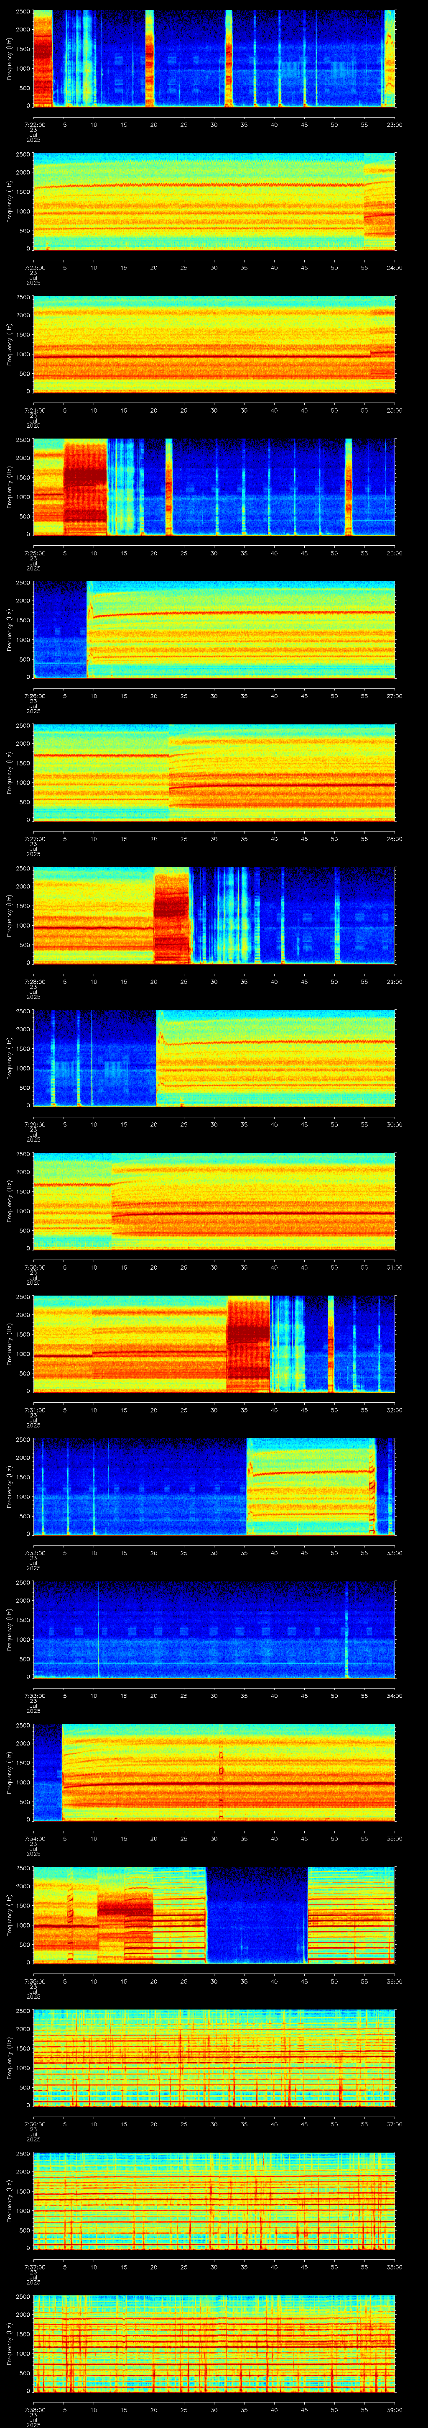The height and width of the screenshot is (2428, 428).
Task: Select the spectrogram panel starting at 7:22:00
Action: pos(214,59)
